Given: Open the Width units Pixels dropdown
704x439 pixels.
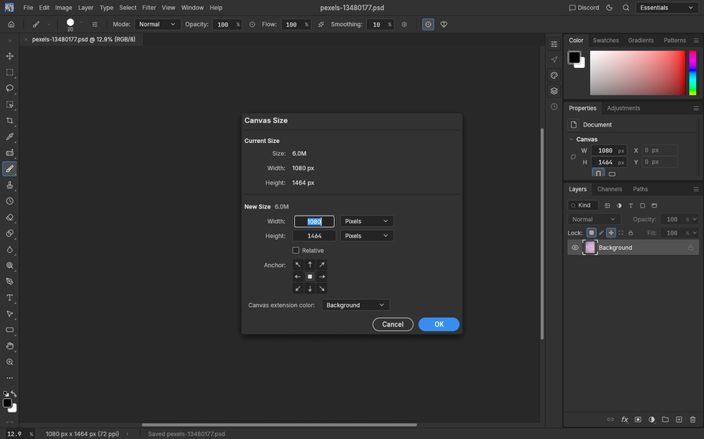Looking at the screenshot, I should (367, 221).
